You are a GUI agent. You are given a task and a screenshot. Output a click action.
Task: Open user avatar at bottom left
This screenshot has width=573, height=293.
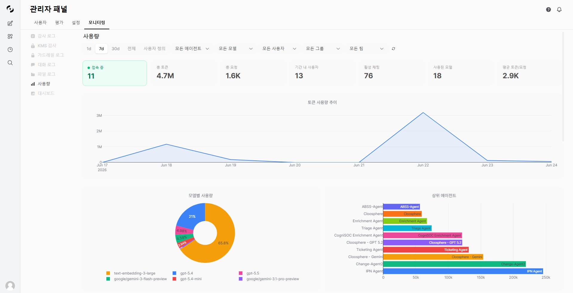pos(10,286)
